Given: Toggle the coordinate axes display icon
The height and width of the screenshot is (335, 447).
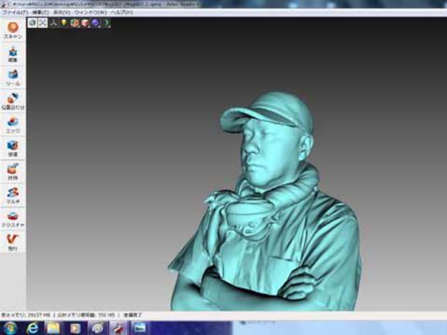Looking at the screenshot, I should tap(54, 23).
